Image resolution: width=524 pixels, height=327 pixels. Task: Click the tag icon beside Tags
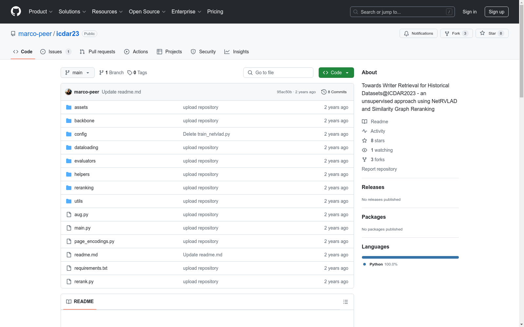pyautogui.click(x=130, y=73)
